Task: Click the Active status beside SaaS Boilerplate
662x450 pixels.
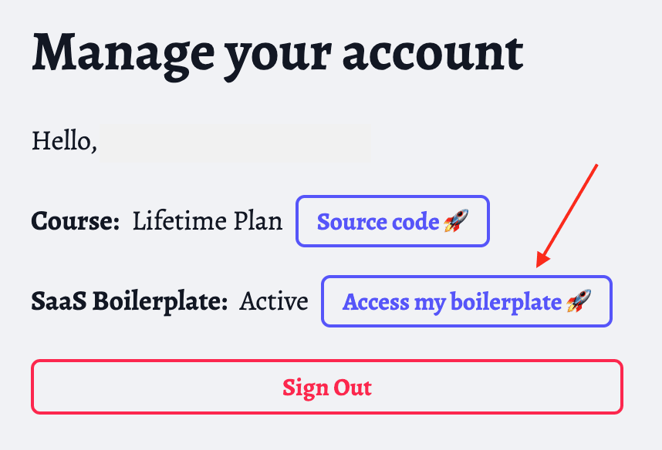Action: coord(274,301)
